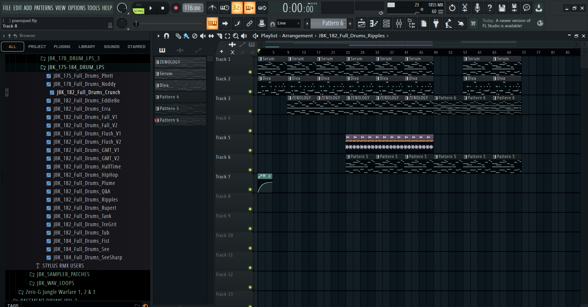Toggle Track 4 mute dot
This screenshot has height=307, width=588.
[250, 131]
